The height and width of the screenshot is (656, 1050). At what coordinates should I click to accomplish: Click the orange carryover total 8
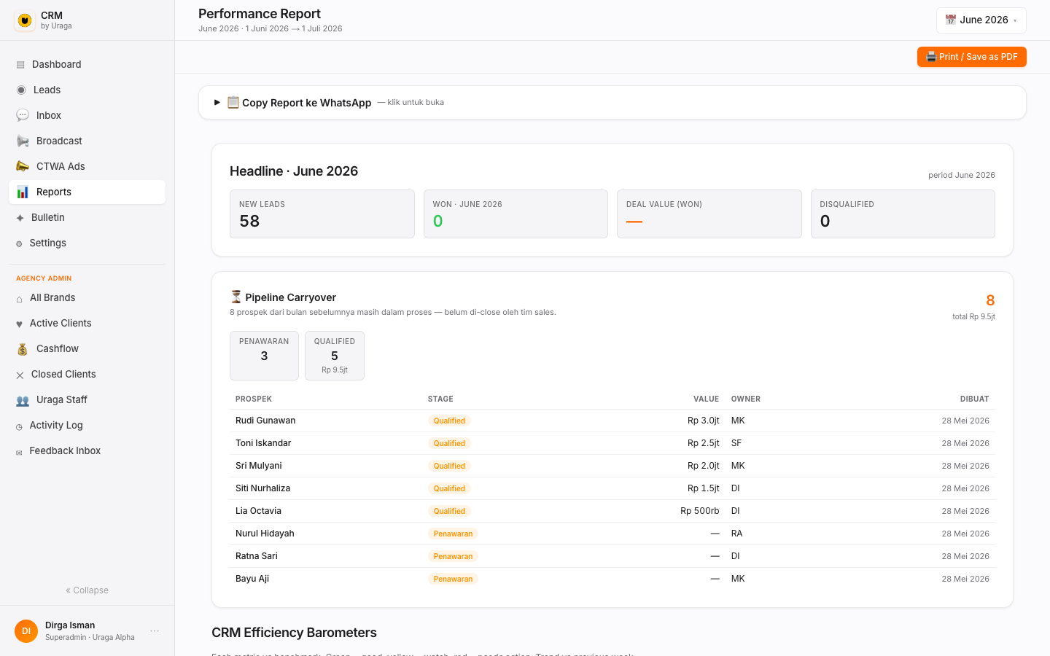click(x=990, y=300)
